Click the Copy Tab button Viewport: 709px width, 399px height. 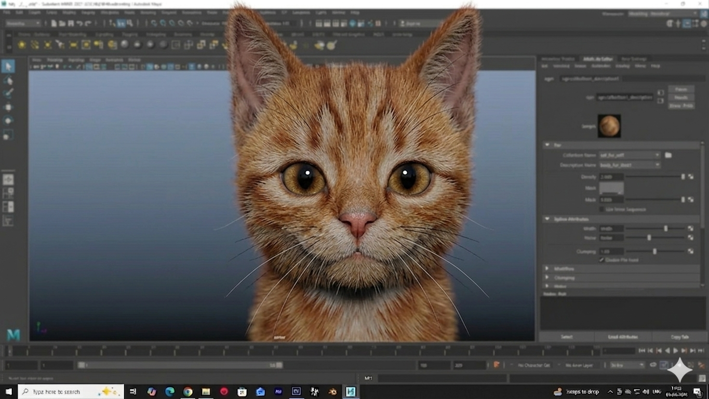(x=680, y=337)
